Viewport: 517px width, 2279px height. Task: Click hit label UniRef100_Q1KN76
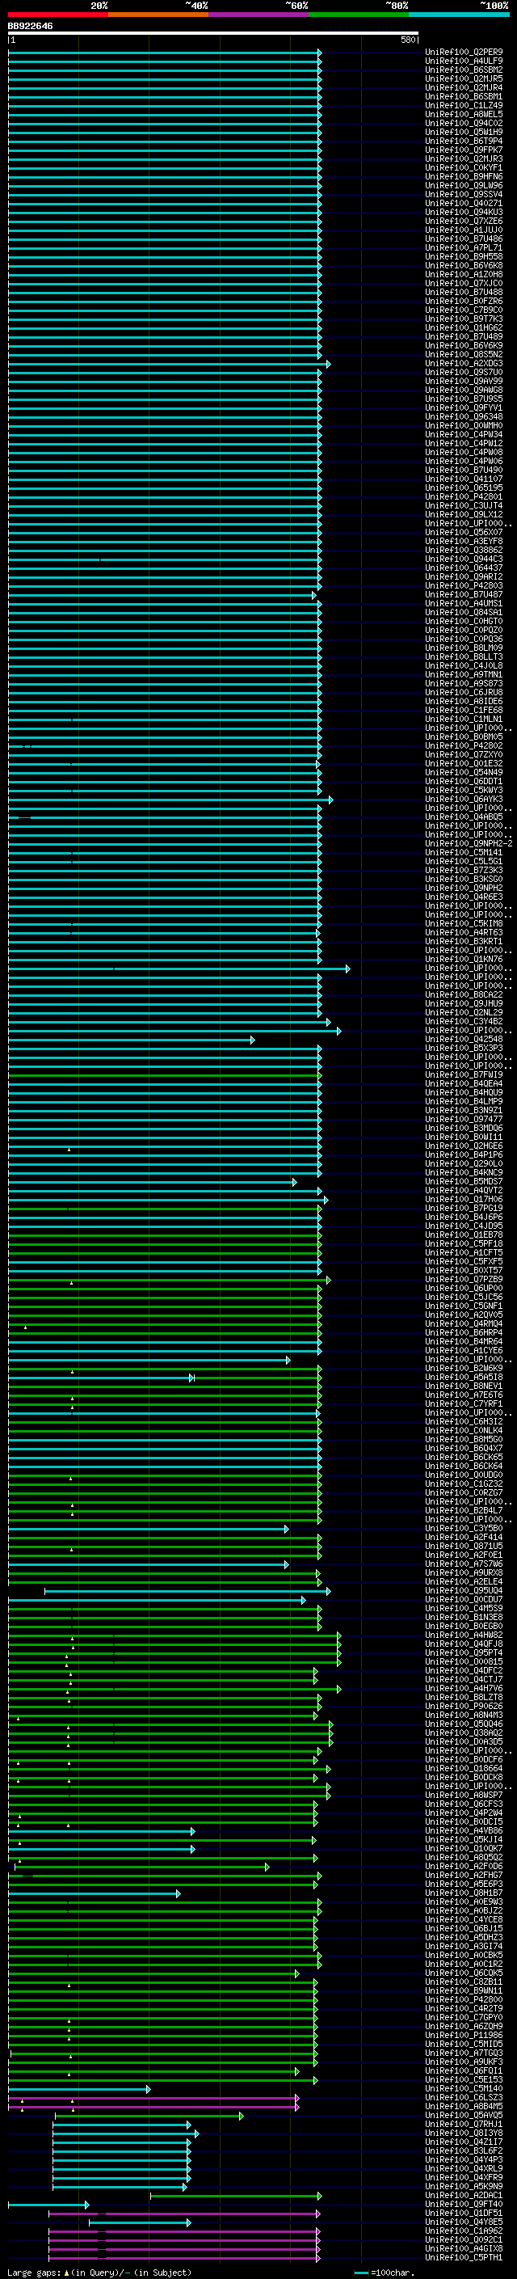tap(464, 960)
